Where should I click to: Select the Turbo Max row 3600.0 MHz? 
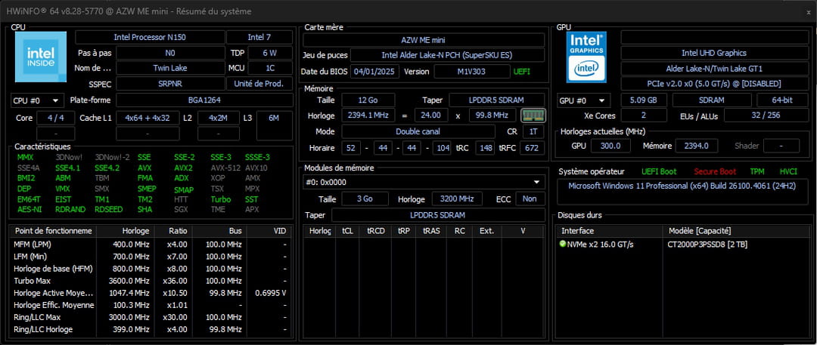click(151, 281)
